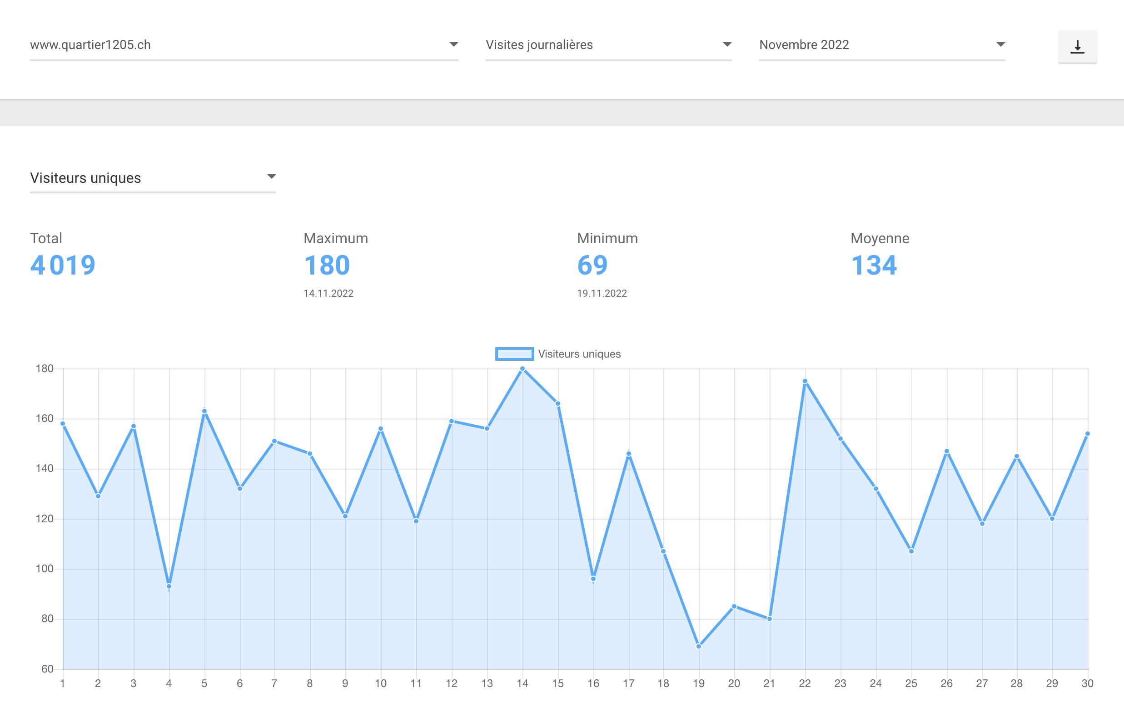The image size is (1124, 717).
Task: Click the chart data point for day 1
Action: [x=63, y=424]
